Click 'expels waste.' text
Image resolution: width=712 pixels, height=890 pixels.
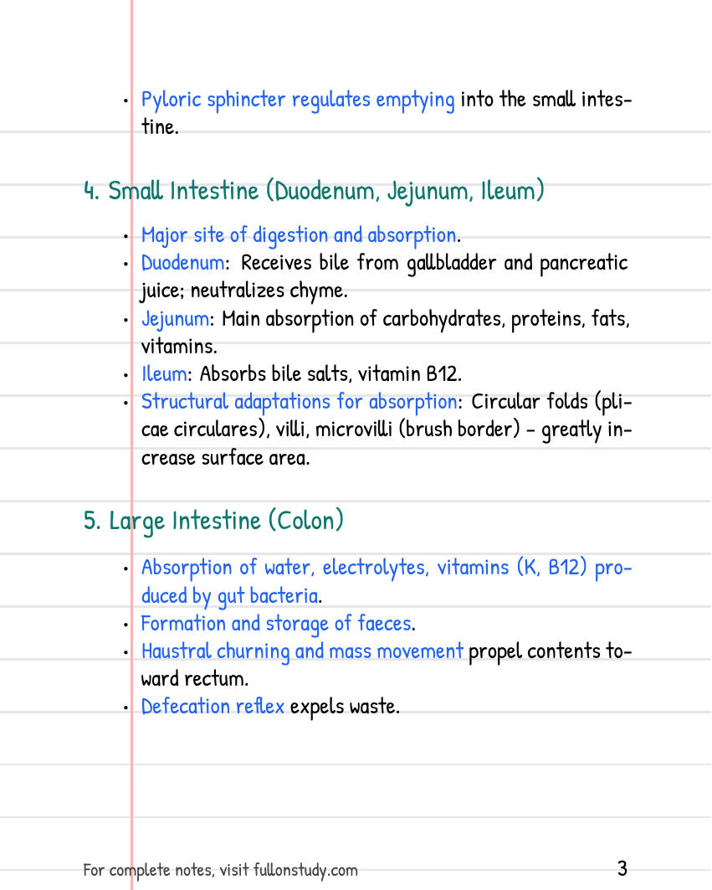coord(345,707)
